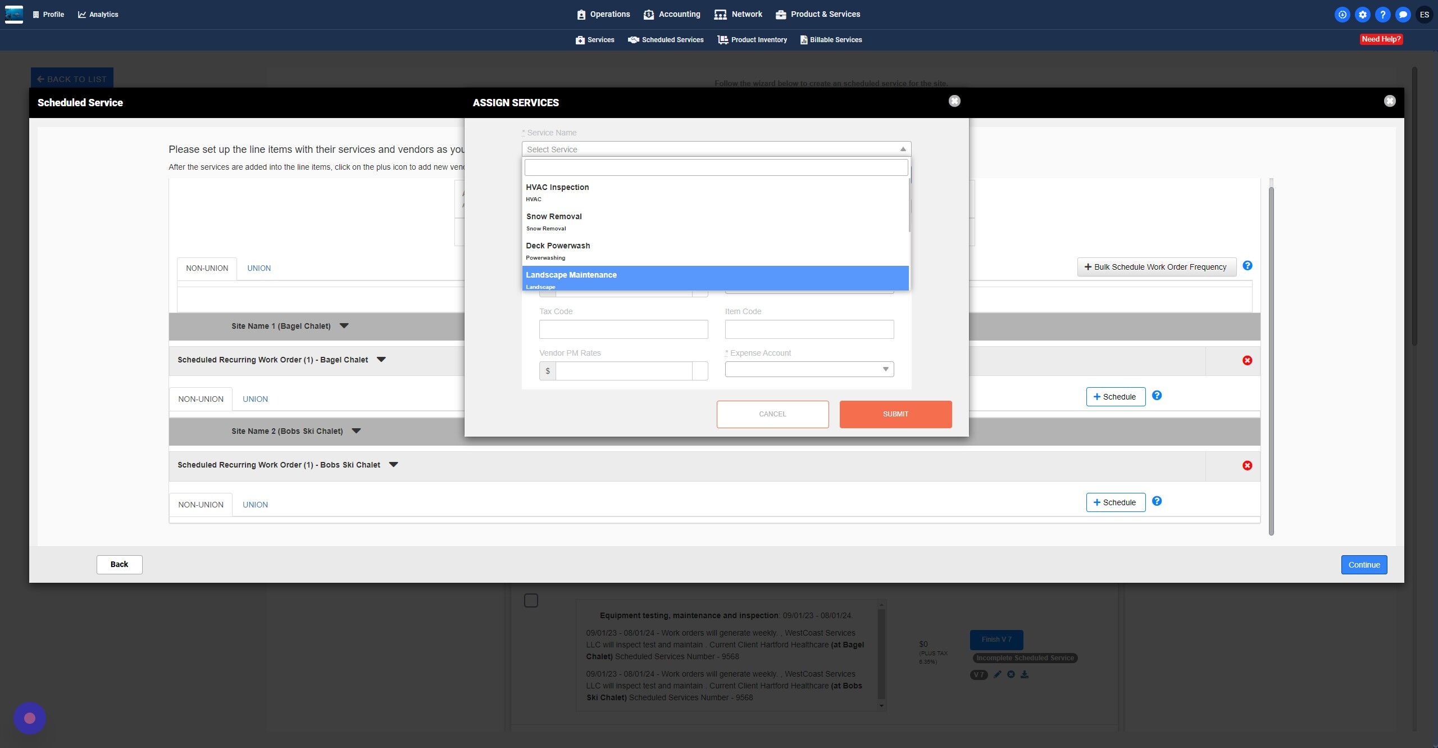Click the blue Continue button

pos(1364,565)
